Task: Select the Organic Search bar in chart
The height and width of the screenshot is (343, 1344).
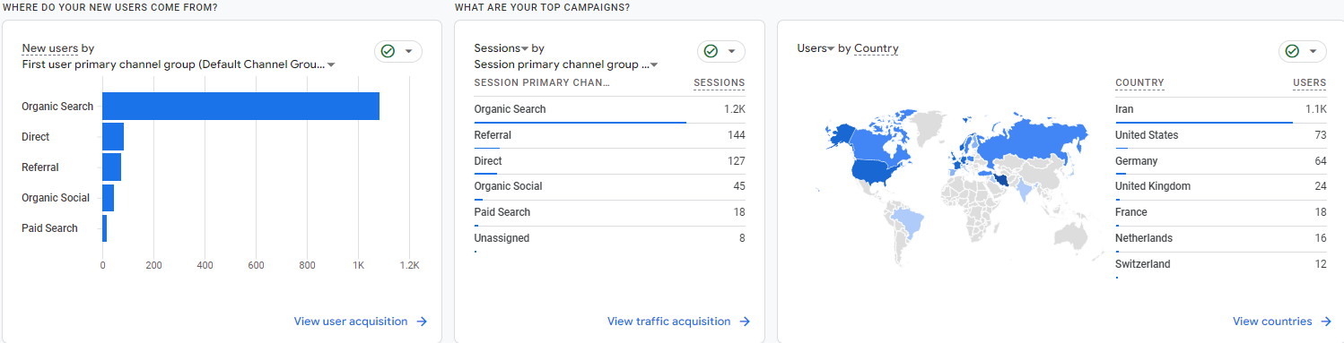Action: point(240,107)
